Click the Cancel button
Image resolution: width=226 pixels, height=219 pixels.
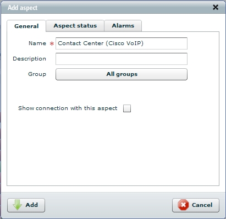click(196, 205)
